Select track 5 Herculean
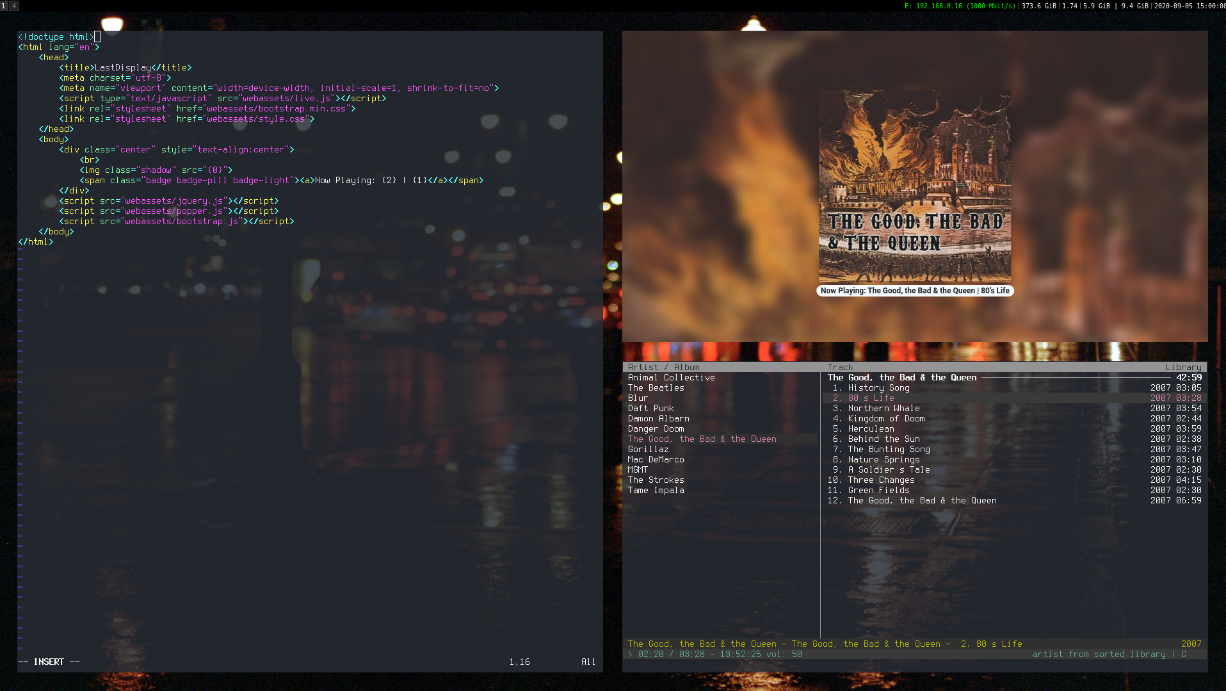 1014,429
